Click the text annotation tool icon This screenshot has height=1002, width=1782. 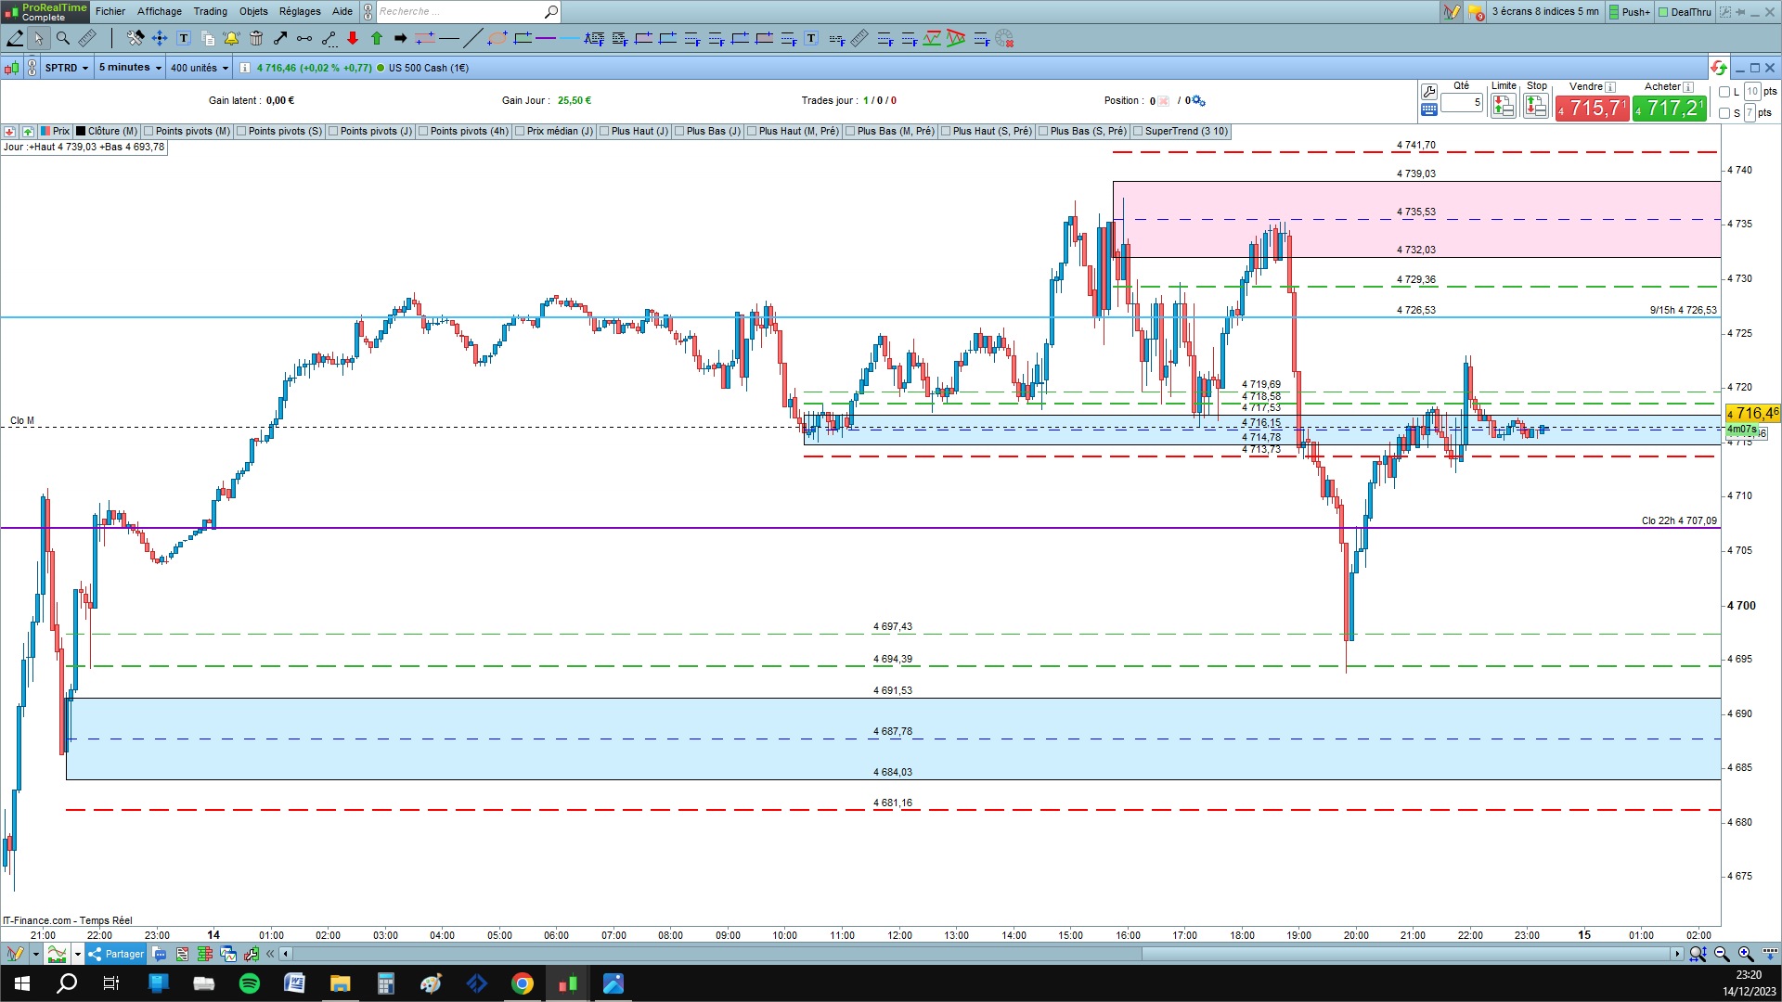pos(184,38)
